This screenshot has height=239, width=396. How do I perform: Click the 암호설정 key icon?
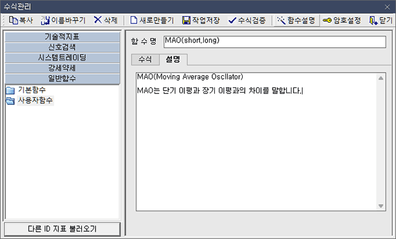tap(327, 20)
